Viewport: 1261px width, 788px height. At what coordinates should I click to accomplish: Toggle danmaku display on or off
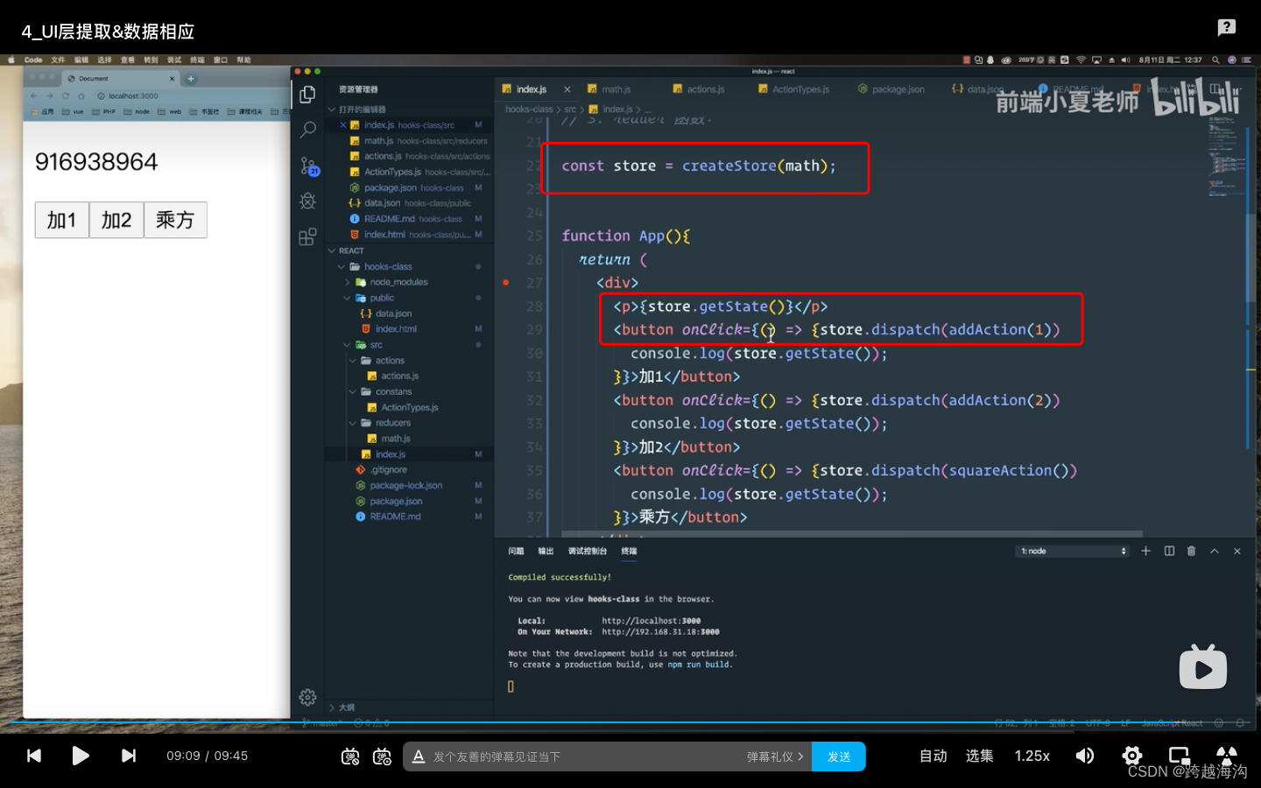pyautogui.click(x=350, y=756)
